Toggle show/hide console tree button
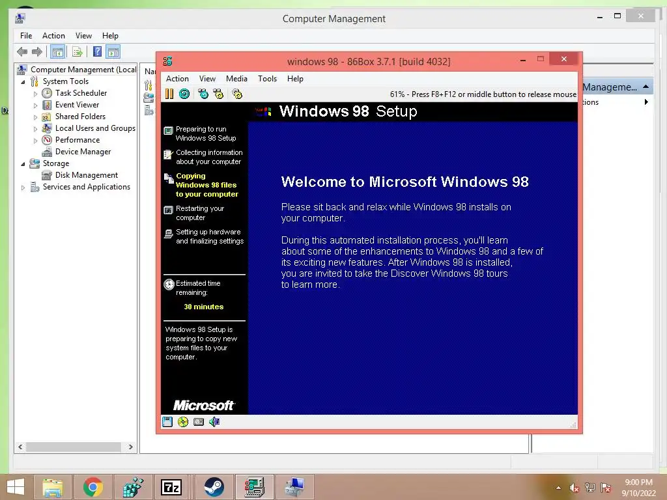Viewport: 667px width, 500px height. [58, 52]
